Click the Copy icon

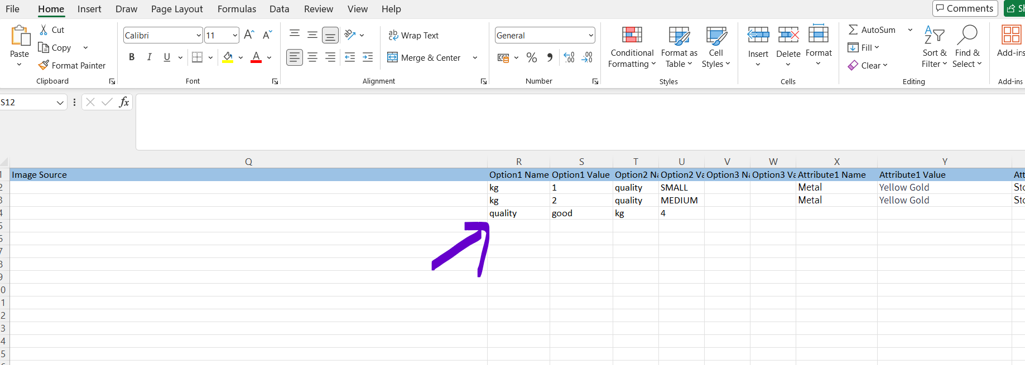[44, 47]
